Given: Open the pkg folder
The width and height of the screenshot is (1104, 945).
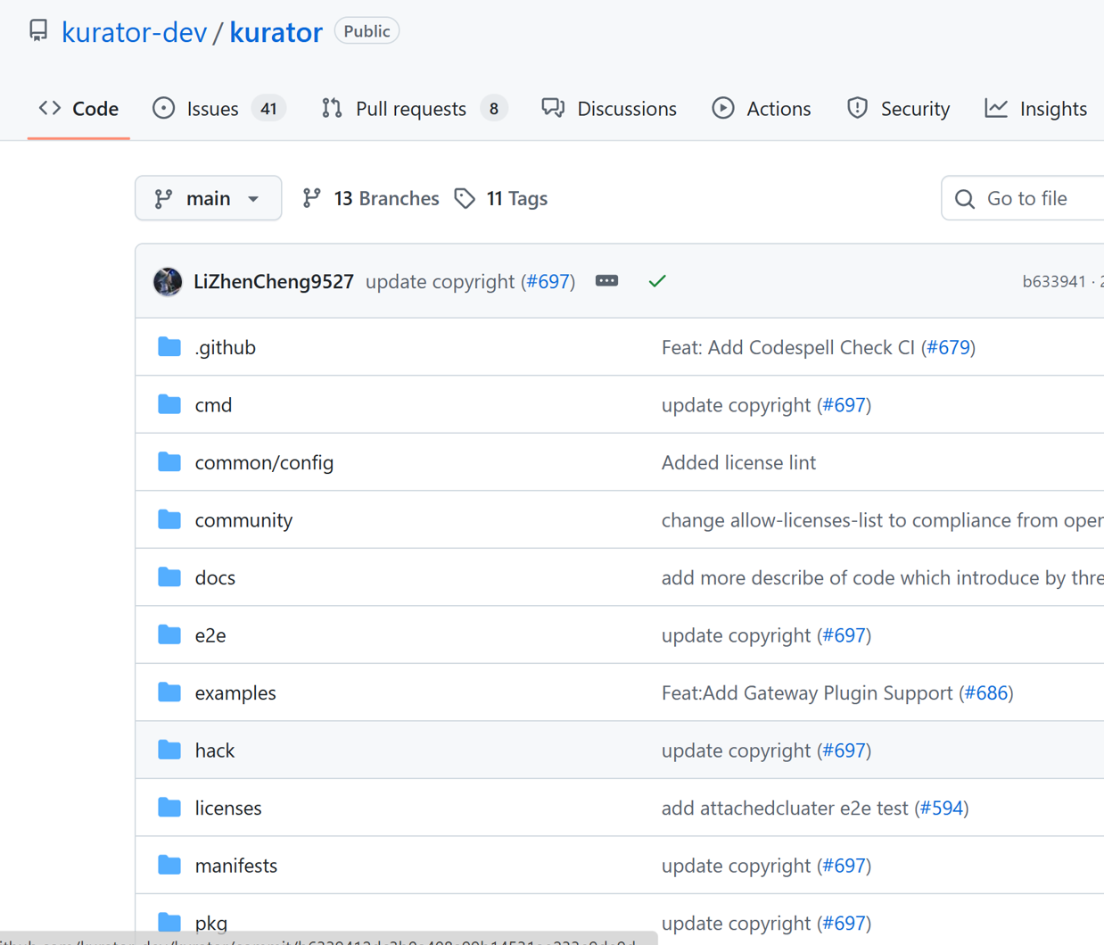Looking at the screenshot, I should coord(211,923).
